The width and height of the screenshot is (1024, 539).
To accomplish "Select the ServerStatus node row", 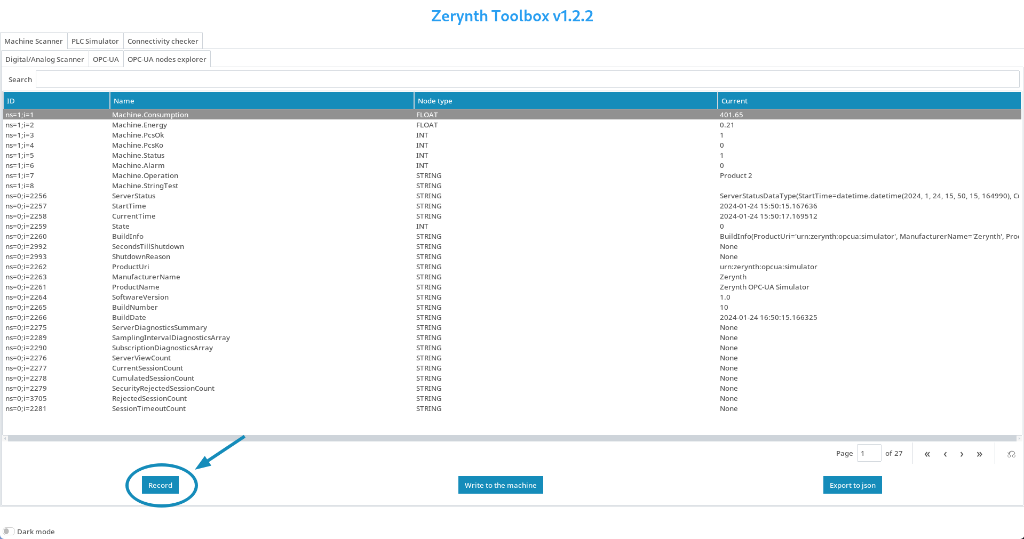I will [x=512, y=196].
